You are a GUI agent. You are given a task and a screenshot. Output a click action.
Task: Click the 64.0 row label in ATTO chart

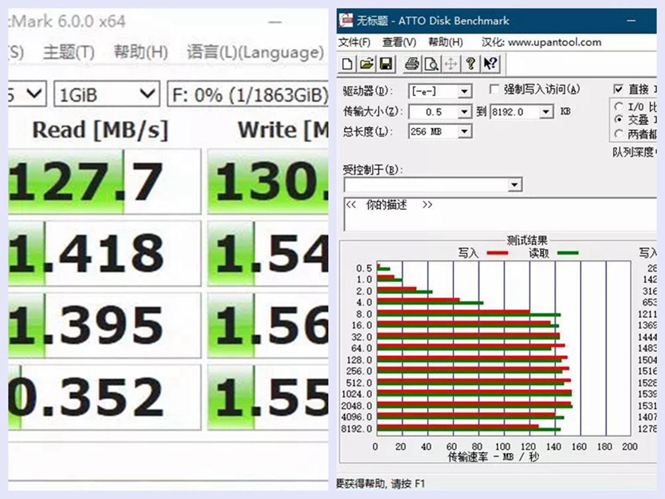pos(361,348)
